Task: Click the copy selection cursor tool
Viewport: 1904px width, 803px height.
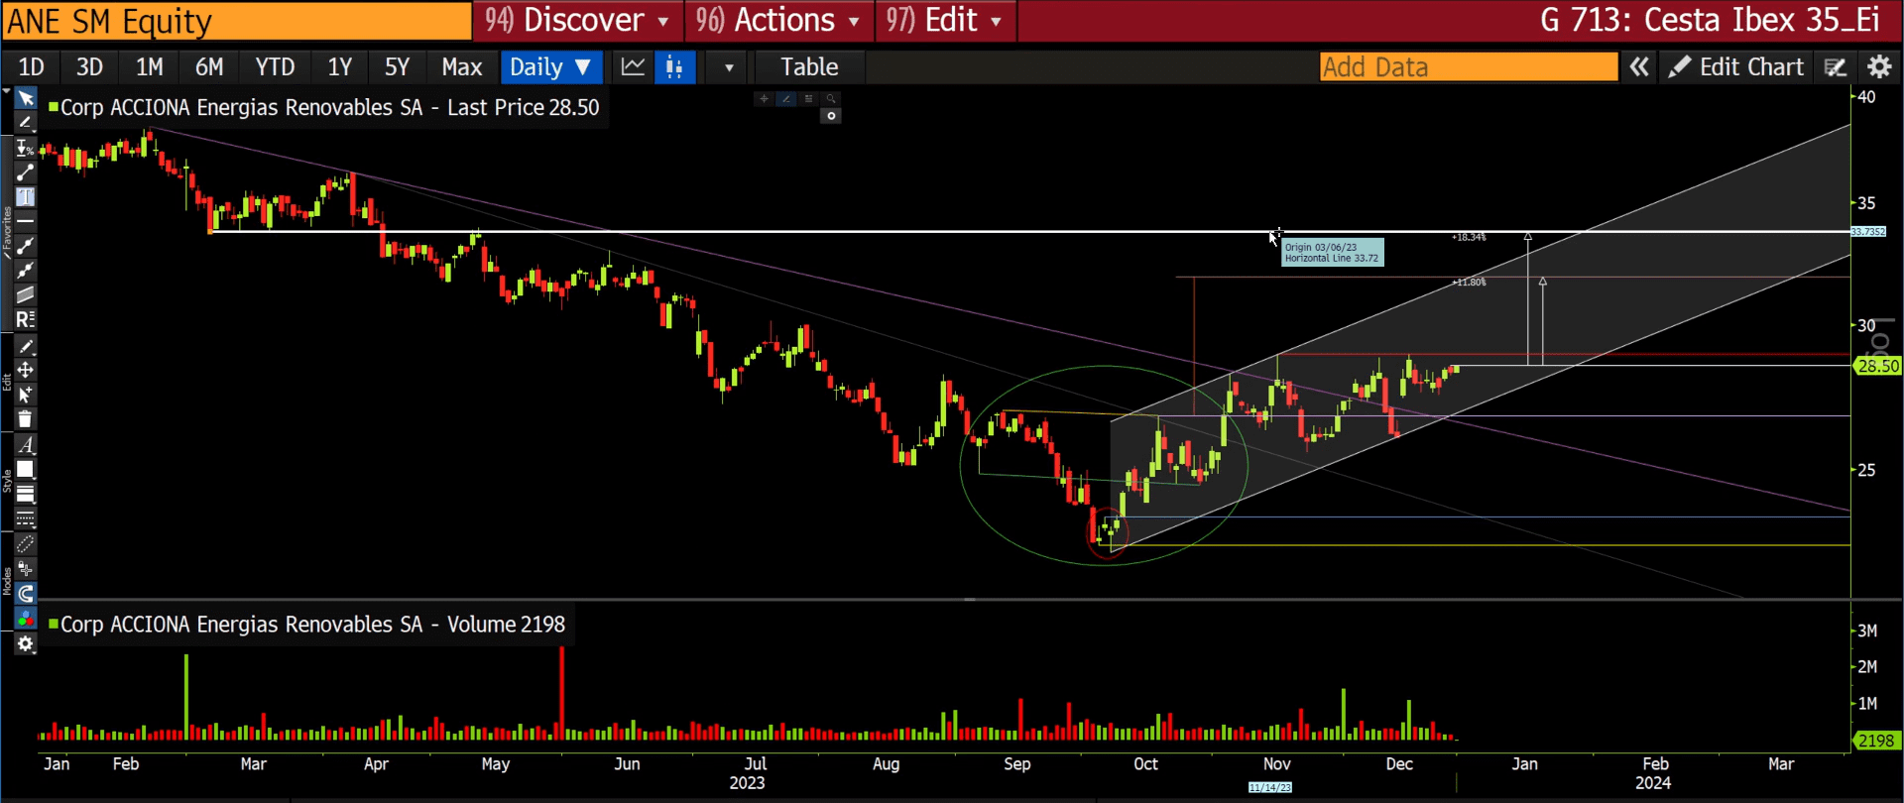Action: click(x=26, y=395)
